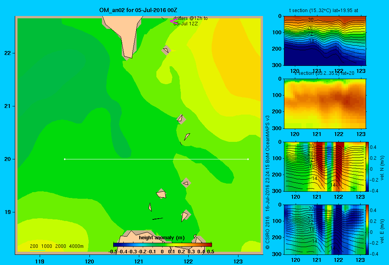Image resolution: width=389 pixels, height=265 pixels.
Task: Select latitude label "19" on main map axis
Action: point(7,212)
